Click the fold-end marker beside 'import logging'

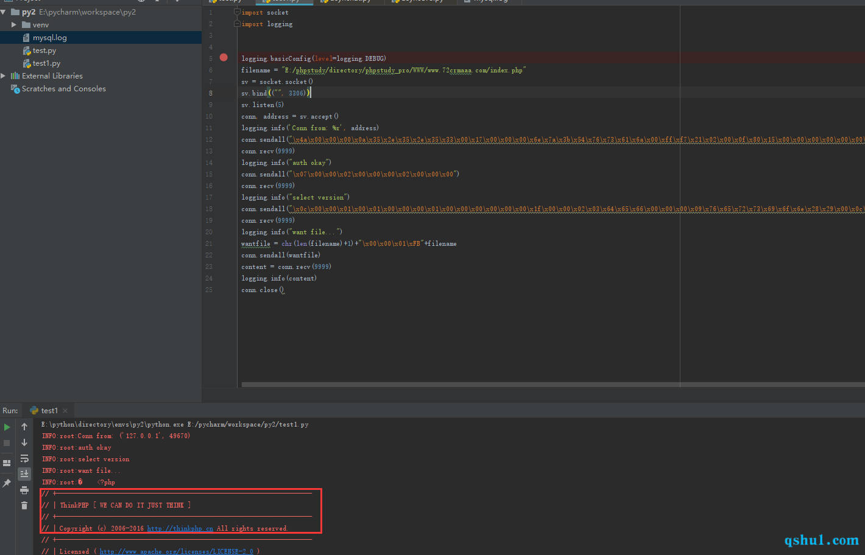238,24
